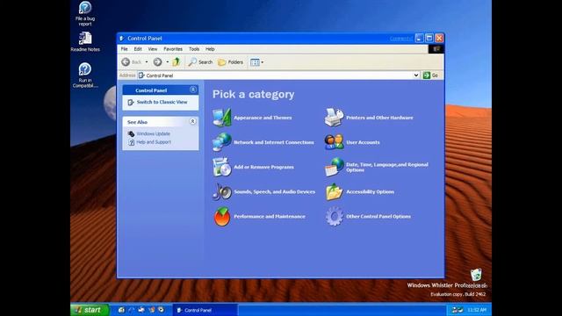Open the Edit menu

click(138, 49)
